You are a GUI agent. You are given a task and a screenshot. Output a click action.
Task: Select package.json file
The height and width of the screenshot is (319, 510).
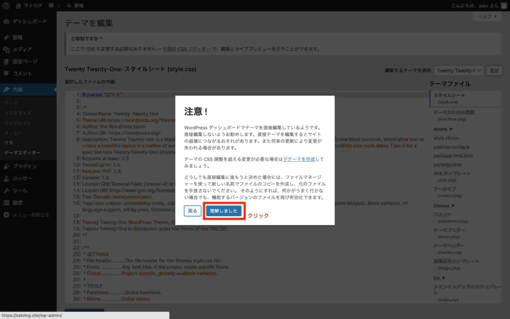point(447,164)
